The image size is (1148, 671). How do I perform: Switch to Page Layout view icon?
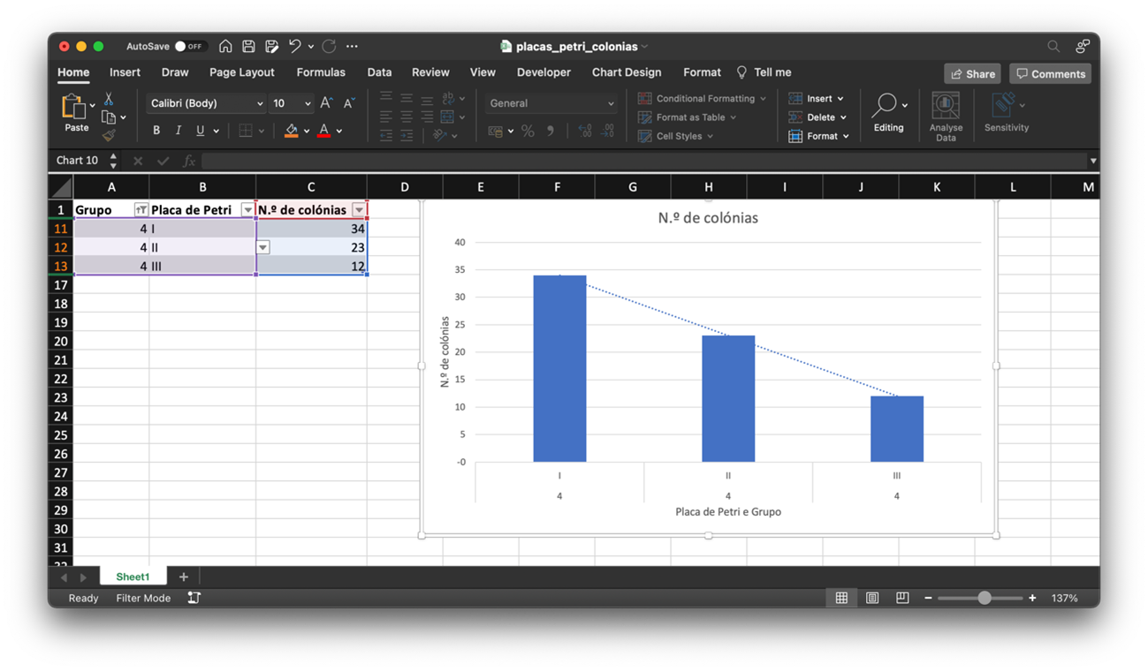(x=872, y=598)
